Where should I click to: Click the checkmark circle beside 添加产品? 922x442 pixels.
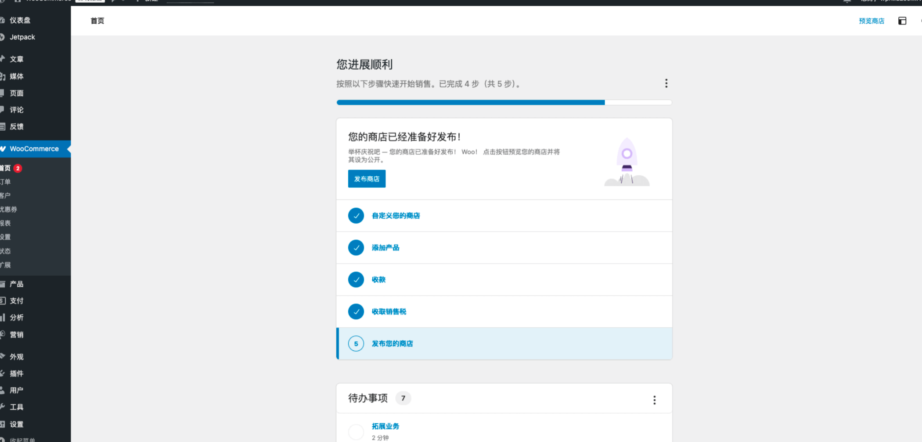[x=356, y=248]
